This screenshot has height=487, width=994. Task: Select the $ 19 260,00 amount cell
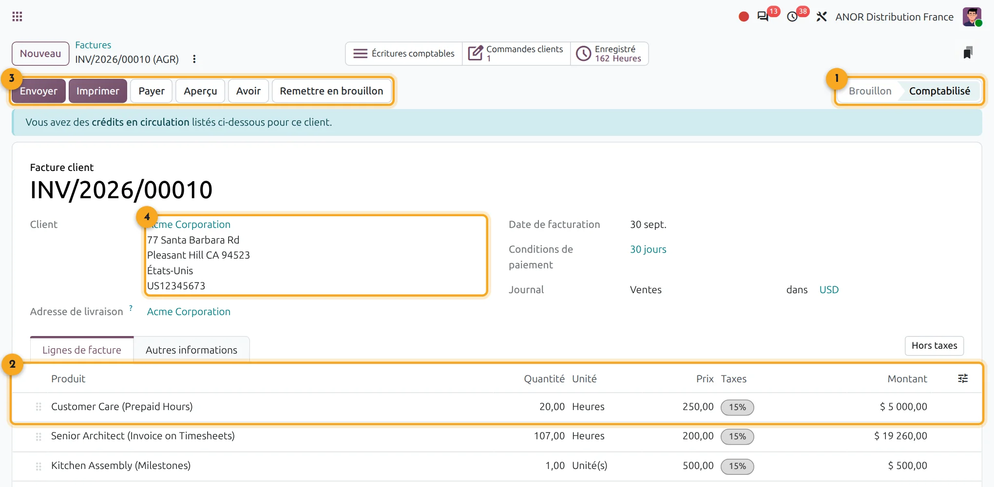900,436
